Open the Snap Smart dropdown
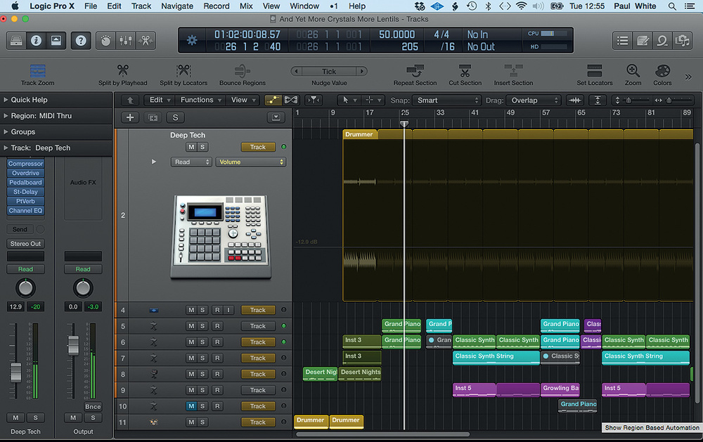 [x=446, y=100]
